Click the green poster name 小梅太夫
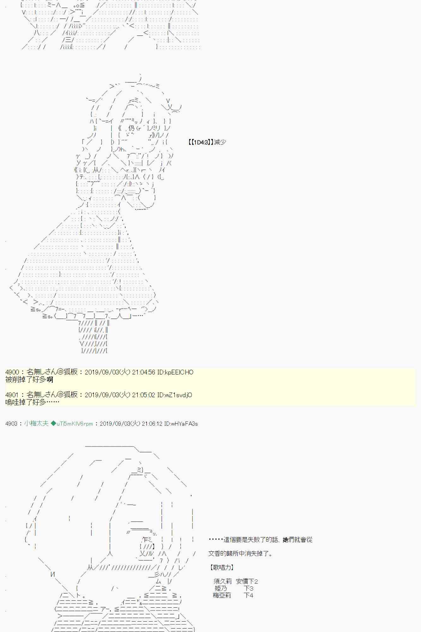The width and height of the screenshot is (421, 632). 36,424
